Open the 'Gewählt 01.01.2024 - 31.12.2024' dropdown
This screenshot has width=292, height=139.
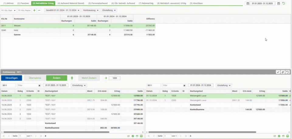(62, 10)
